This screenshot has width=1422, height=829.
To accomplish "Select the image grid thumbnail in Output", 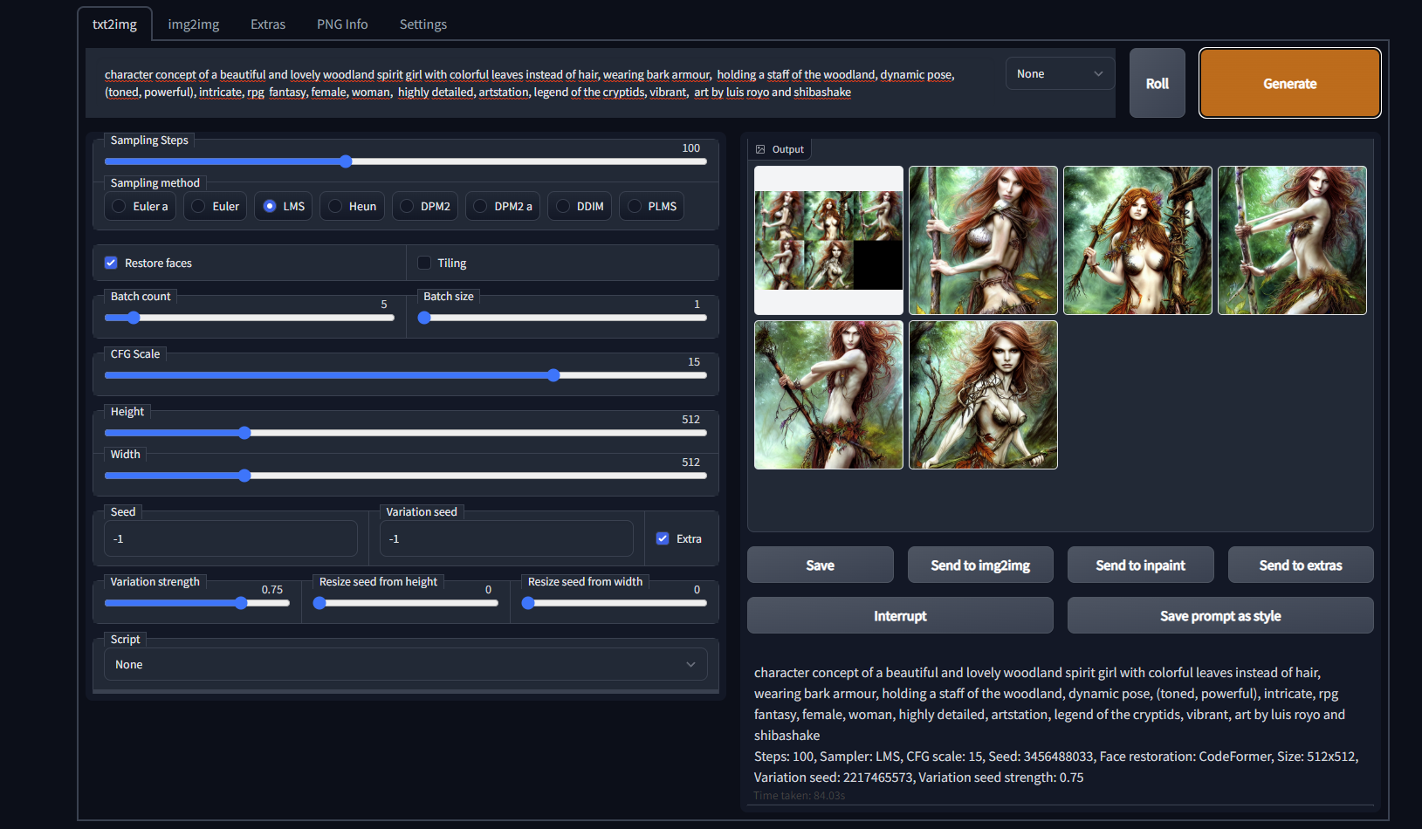I will click(x=828, y=240).
